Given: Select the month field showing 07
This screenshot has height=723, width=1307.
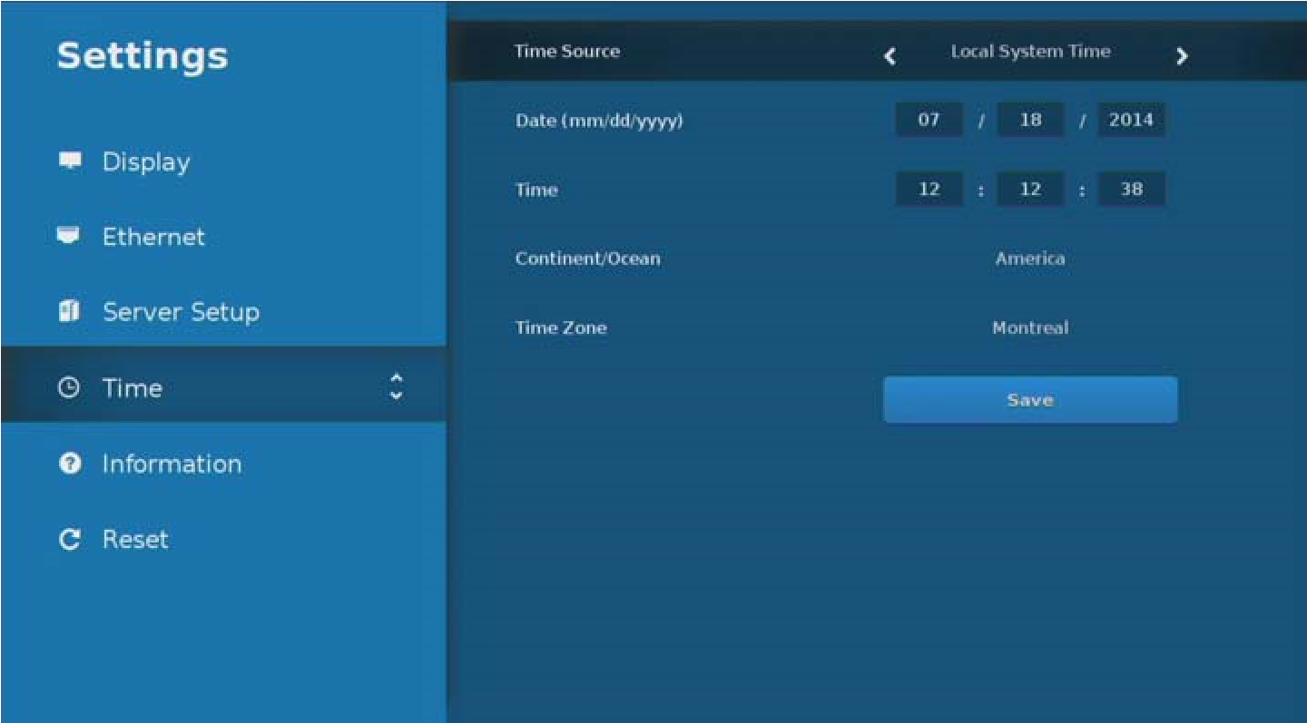Looking at the screenshot, I should click(x=929, y=120).
